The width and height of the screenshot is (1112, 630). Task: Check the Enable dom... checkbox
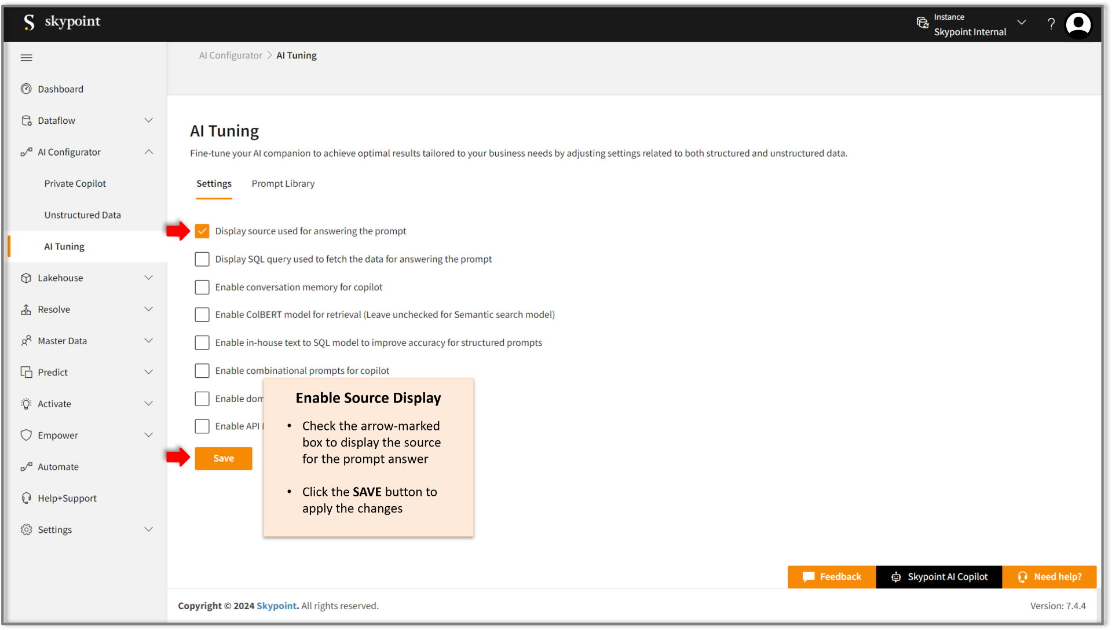point(202,399)
